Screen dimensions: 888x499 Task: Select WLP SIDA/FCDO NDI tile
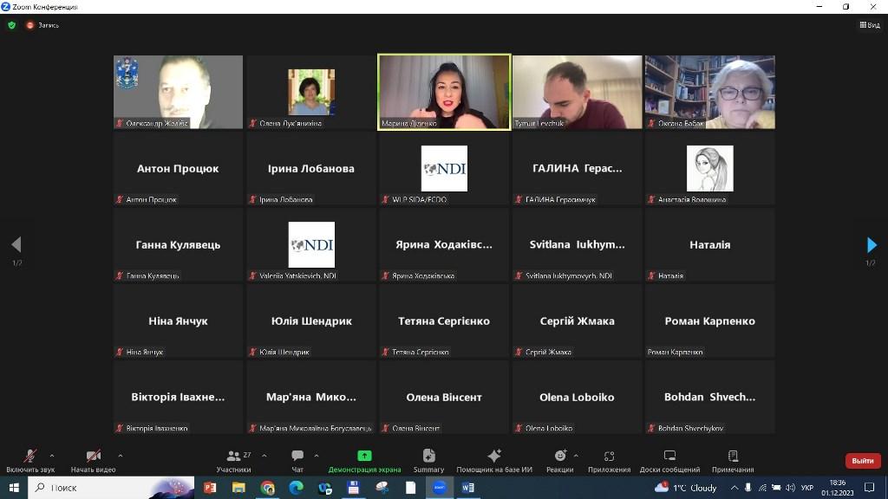tap(444, 168)
